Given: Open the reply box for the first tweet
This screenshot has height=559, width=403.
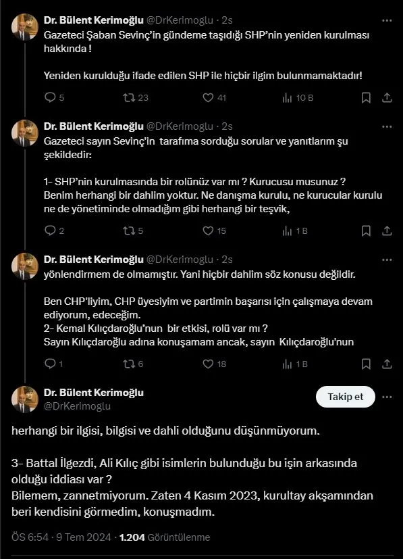Looking at the screenshot, I should 49,98.
